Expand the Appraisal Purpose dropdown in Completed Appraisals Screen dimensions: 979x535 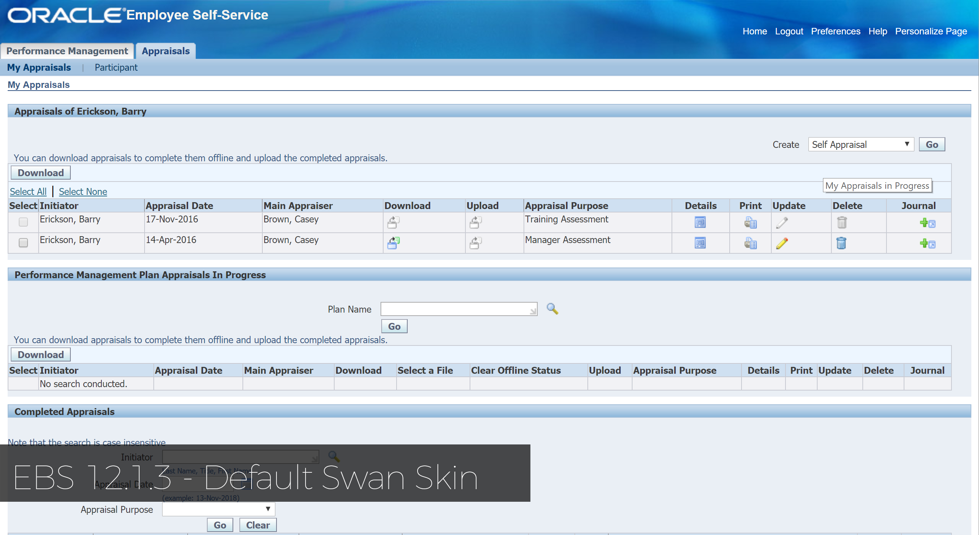coord(218,509)
